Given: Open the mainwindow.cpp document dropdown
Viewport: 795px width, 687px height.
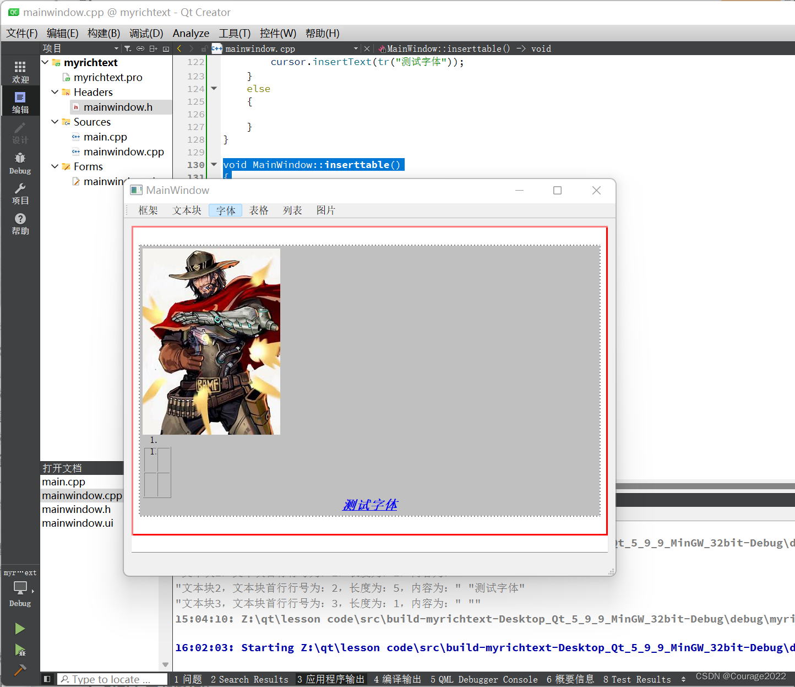Looking at the screenshot, I should (x=356, y=48).
